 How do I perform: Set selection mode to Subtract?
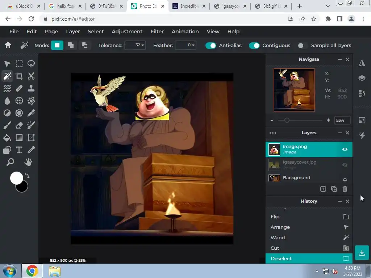(84, 45)
